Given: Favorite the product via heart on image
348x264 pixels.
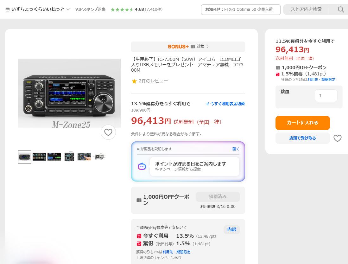Looking at the screenshot, I should pos(108,132).
